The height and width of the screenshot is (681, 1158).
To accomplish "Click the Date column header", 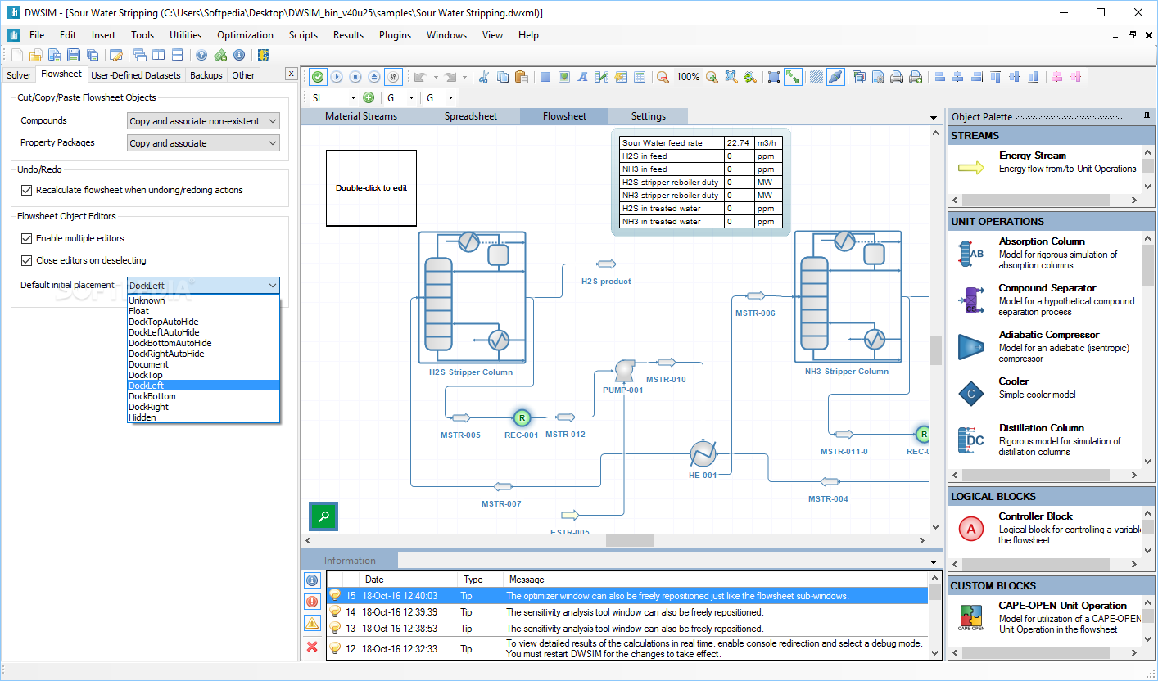I will pyautogui.click(x=409, y=580).
